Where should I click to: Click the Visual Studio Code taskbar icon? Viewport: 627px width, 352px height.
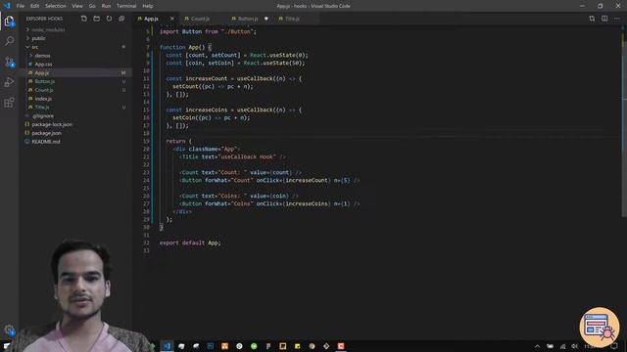pyautogui.click(x=168, y=346)
